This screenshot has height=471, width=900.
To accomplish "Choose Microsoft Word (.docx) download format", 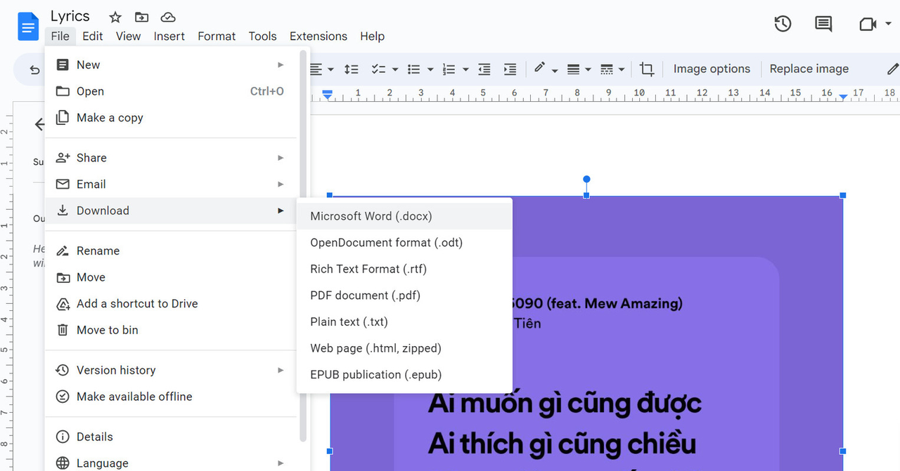I will (404, 216).
